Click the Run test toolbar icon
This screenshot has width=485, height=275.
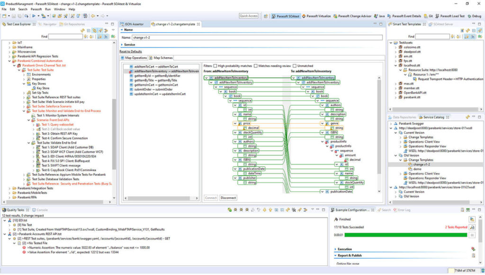tap(34, 16)
